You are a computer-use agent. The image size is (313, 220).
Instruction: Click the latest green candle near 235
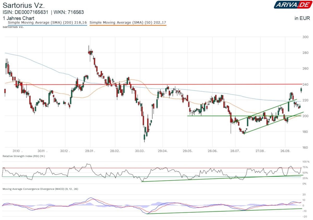tap(301, 90)
